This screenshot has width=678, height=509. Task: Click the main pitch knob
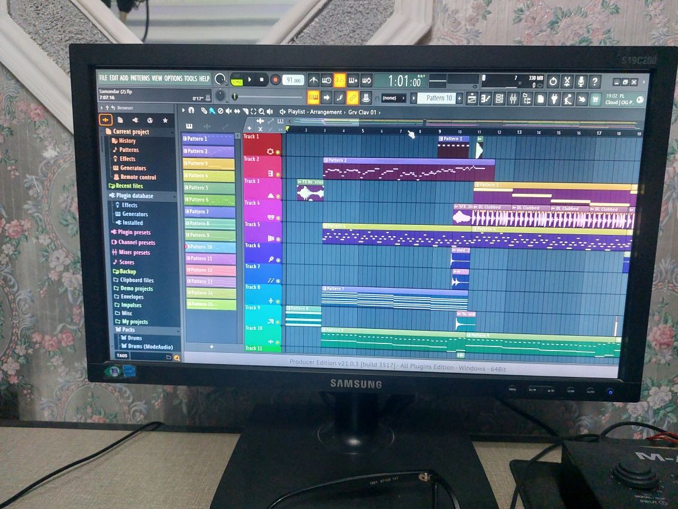[220, 95]
